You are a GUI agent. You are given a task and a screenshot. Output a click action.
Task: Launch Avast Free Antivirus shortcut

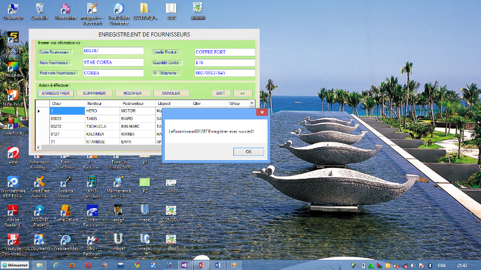[39, 183]
